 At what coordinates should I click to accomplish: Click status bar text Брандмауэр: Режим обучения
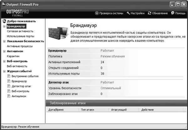20,127
